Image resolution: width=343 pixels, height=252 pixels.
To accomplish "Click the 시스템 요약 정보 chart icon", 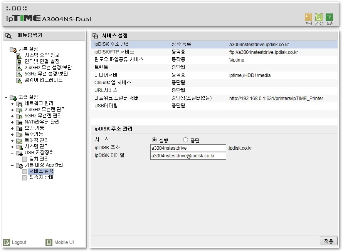I will [19, 56].
